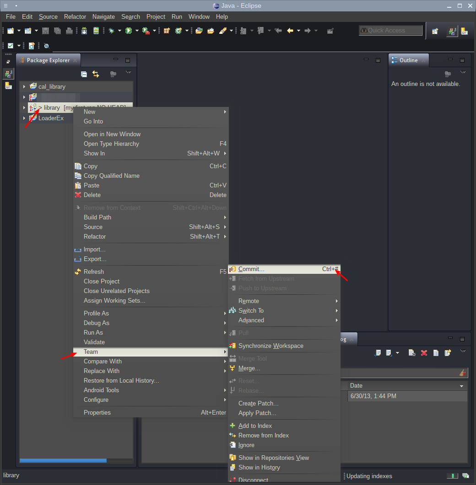Open the Refactor menu
The width and height of the screenshot is (476, 485).
tap(75, 16)
